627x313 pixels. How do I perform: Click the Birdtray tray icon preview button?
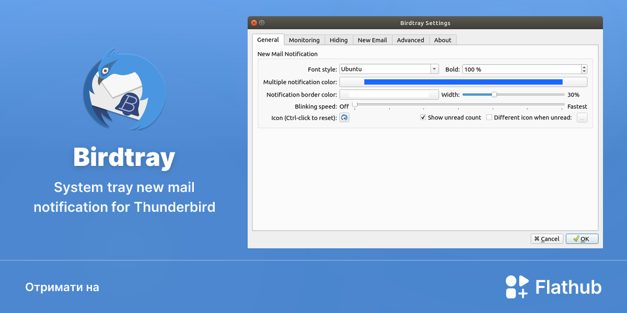pos(344,118)
